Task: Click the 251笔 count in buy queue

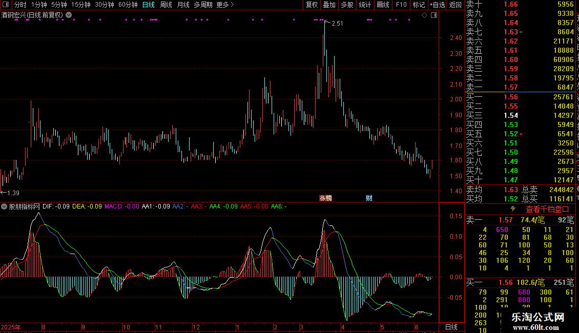Action: point(564,283)
